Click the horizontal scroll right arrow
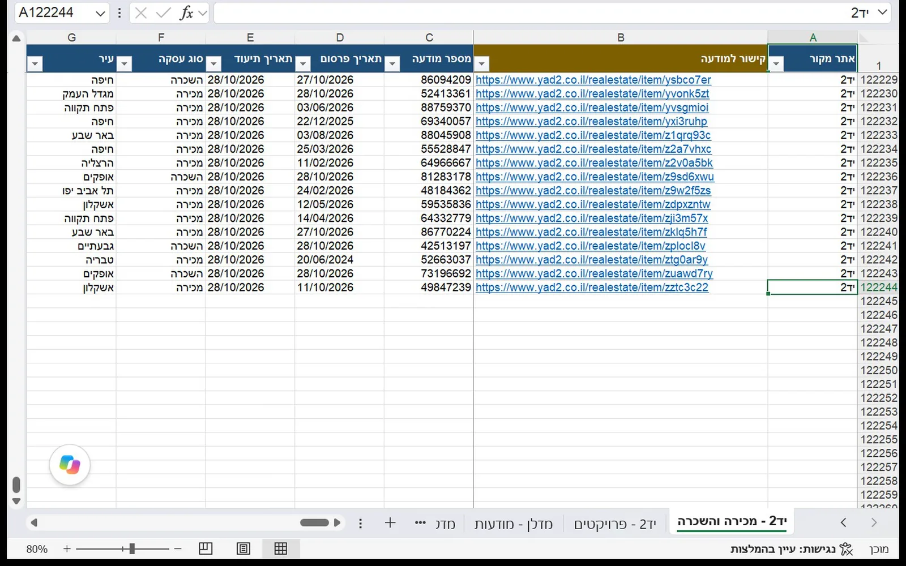 point(337,522)
